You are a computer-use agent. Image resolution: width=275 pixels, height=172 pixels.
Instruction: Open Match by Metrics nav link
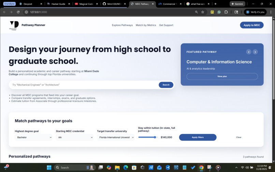pos(146,25)
